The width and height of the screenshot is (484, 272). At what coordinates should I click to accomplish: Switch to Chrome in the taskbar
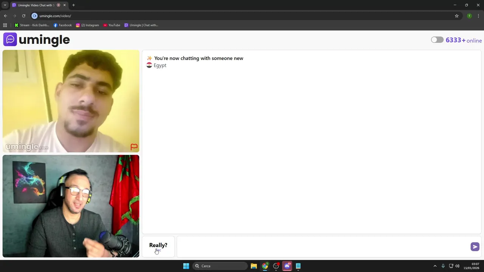pyautogui.click(x=265, y=266)
